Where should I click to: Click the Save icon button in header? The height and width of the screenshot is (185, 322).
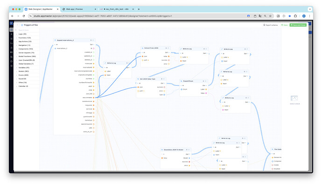pos(284,25)
